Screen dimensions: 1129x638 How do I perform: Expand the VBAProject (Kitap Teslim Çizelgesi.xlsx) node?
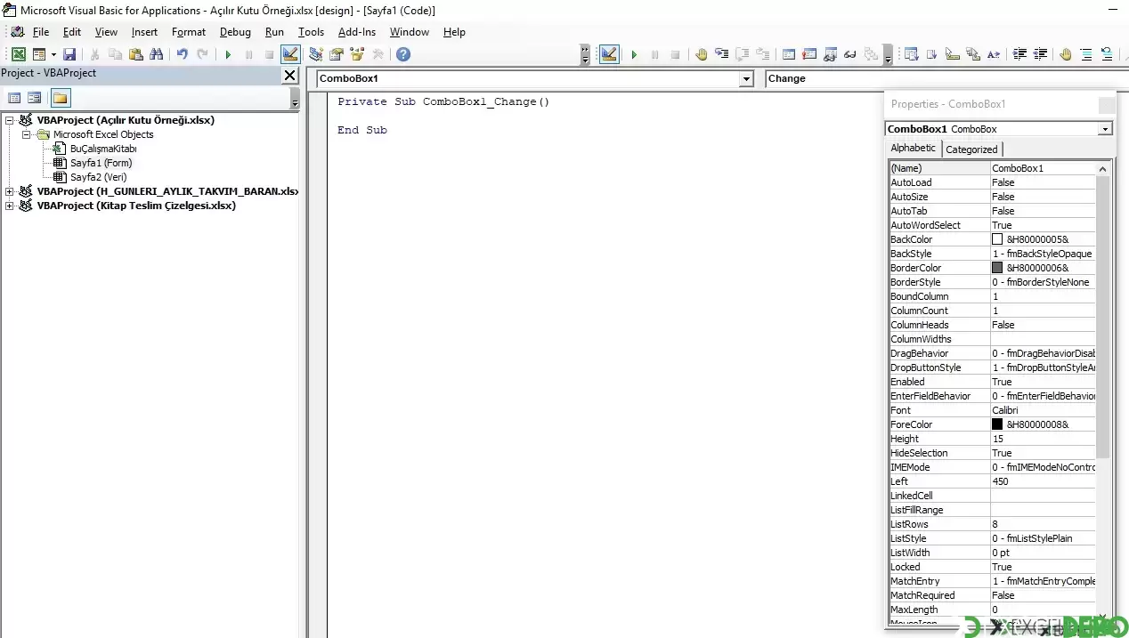[x=10, y=206]
